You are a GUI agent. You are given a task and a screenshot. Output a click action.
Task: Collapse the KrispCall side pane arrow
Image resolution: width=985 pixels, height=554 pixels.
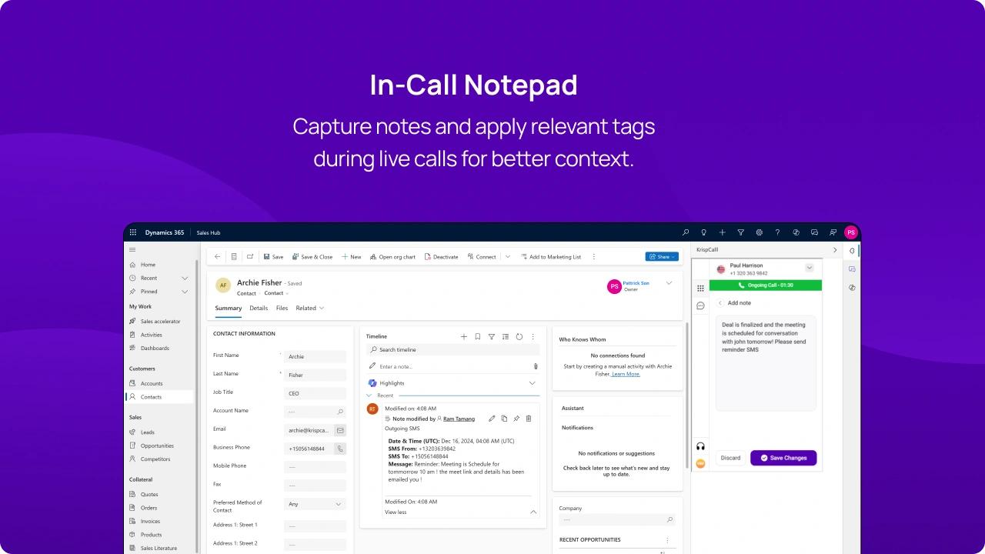(835, 250)
